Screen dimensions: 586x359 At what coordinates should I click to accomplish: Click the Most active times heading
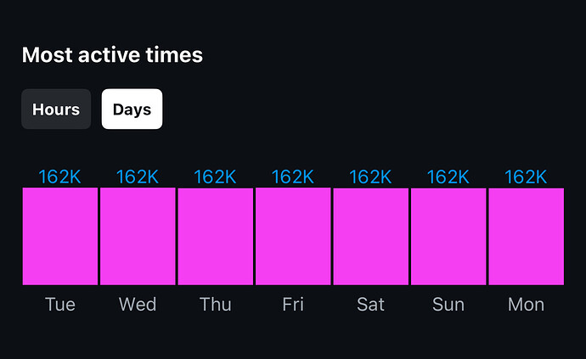tap(112, 55)
